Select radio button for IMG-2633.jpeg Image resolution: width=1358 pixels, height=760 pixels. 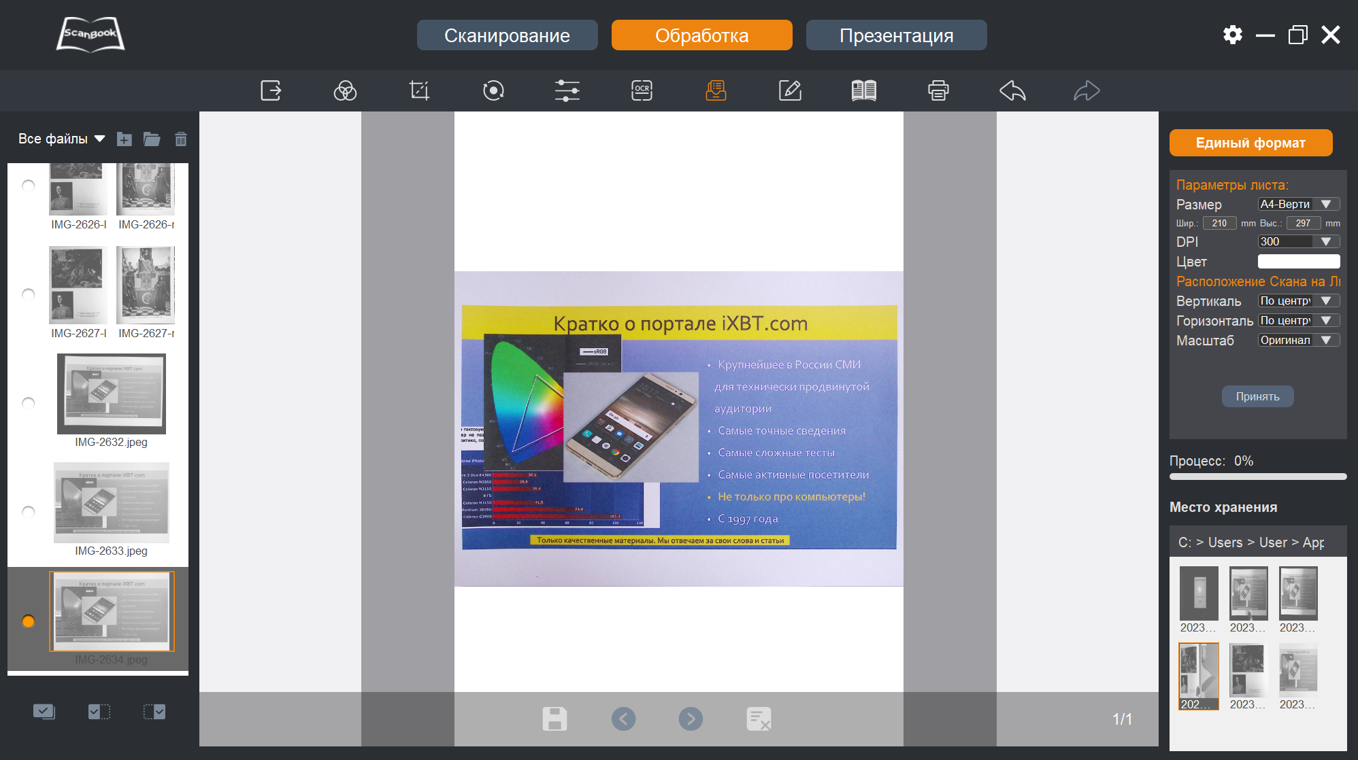point(29,512)
